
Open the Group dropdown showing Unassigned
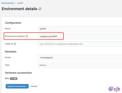pos(80,58)
